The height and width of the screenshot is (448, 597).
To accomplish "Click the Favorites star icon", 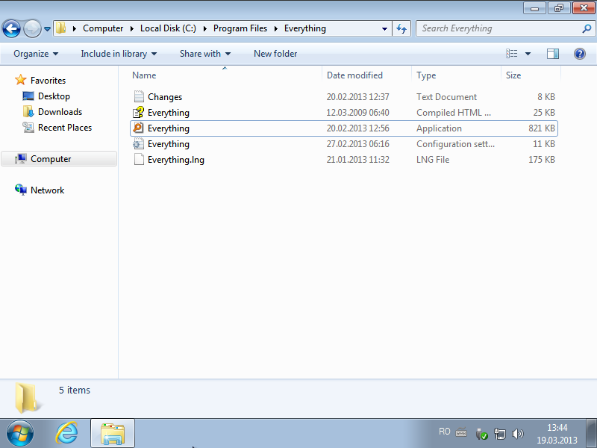I will pyautogui.click(x=20, y=80).
